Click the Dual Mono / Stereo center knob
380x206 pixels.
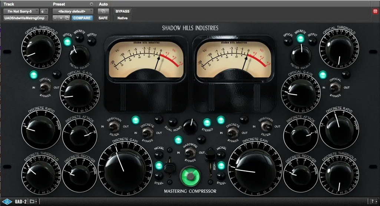coord(190,127)
